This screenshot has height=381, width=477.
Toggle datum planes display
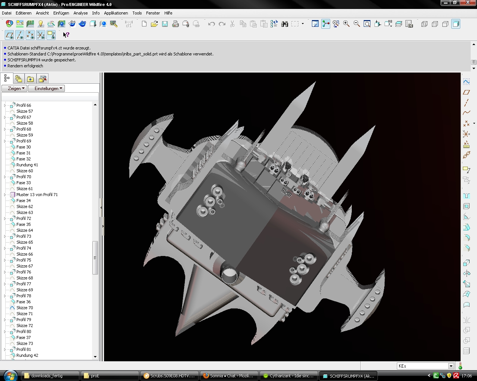(9, 35)
